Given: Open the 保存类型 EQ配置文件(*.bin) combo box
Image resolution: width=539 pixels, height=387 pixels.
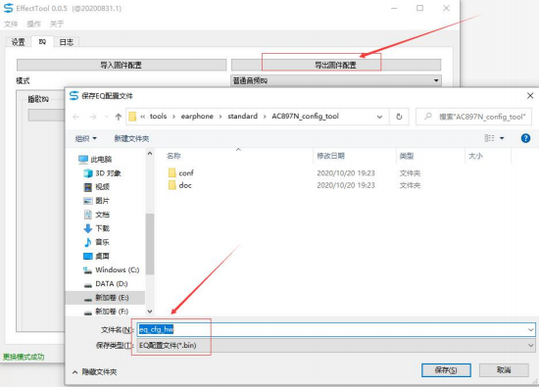Looking at the screenshot, I should coord(336,346).
